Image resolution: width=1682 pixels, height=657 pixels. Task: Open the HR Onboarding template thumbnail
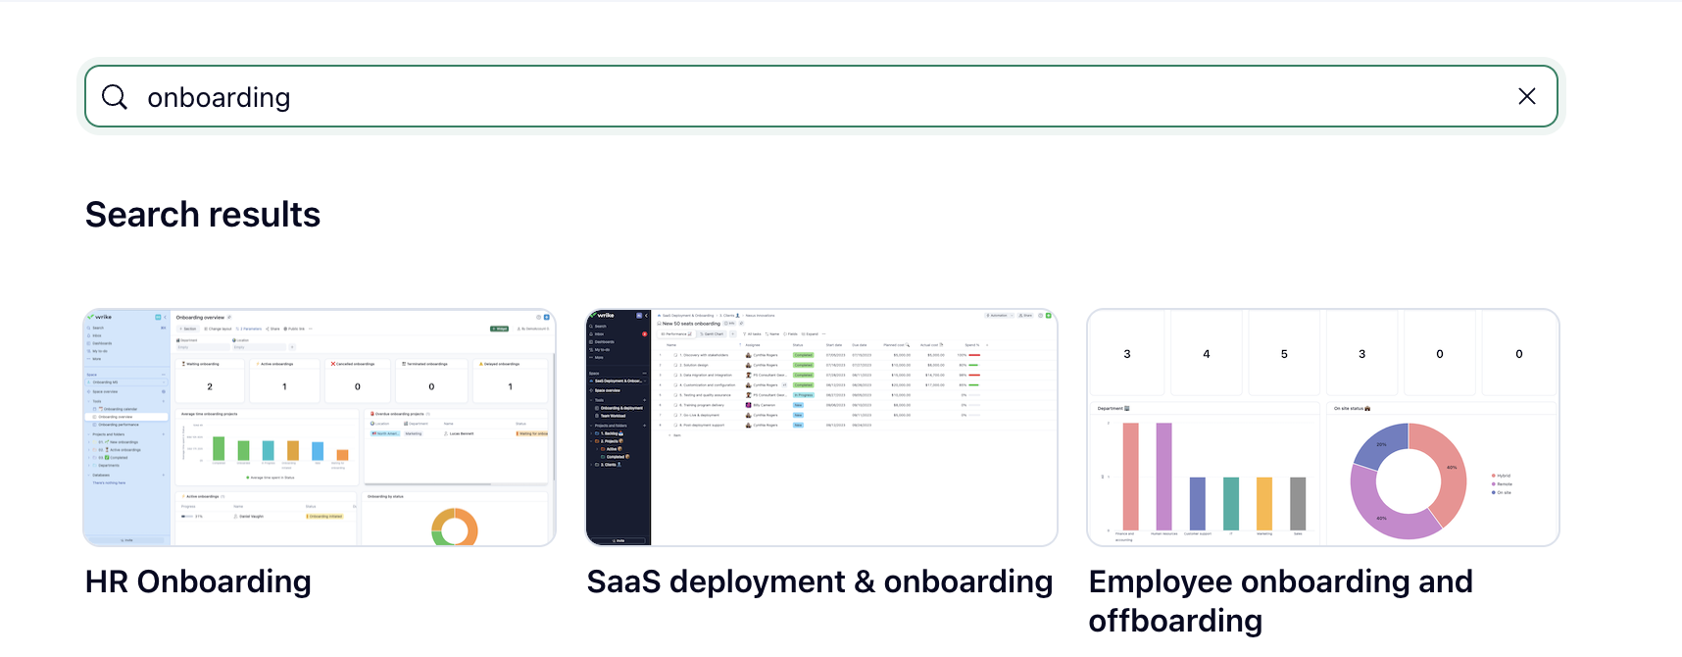(x=320, y=428)
